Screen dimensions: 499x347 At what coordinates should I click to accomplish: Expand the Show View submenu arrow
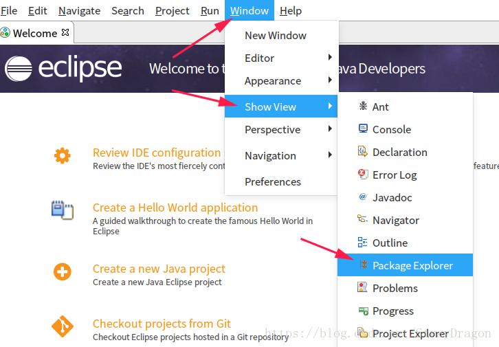(330, 106)
